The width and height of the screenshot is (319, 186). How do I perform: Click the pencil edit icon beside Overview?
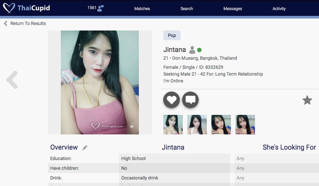click(85, 148)
